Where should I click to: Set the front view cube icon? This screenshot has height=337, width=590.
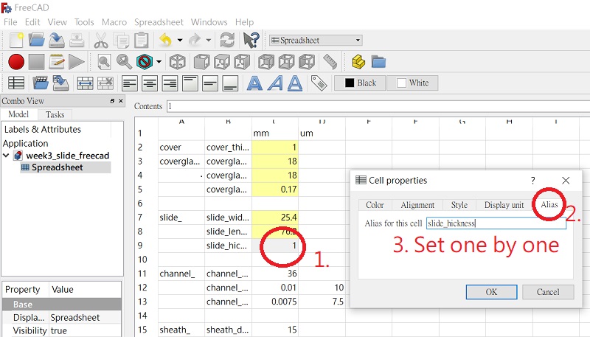201,62
